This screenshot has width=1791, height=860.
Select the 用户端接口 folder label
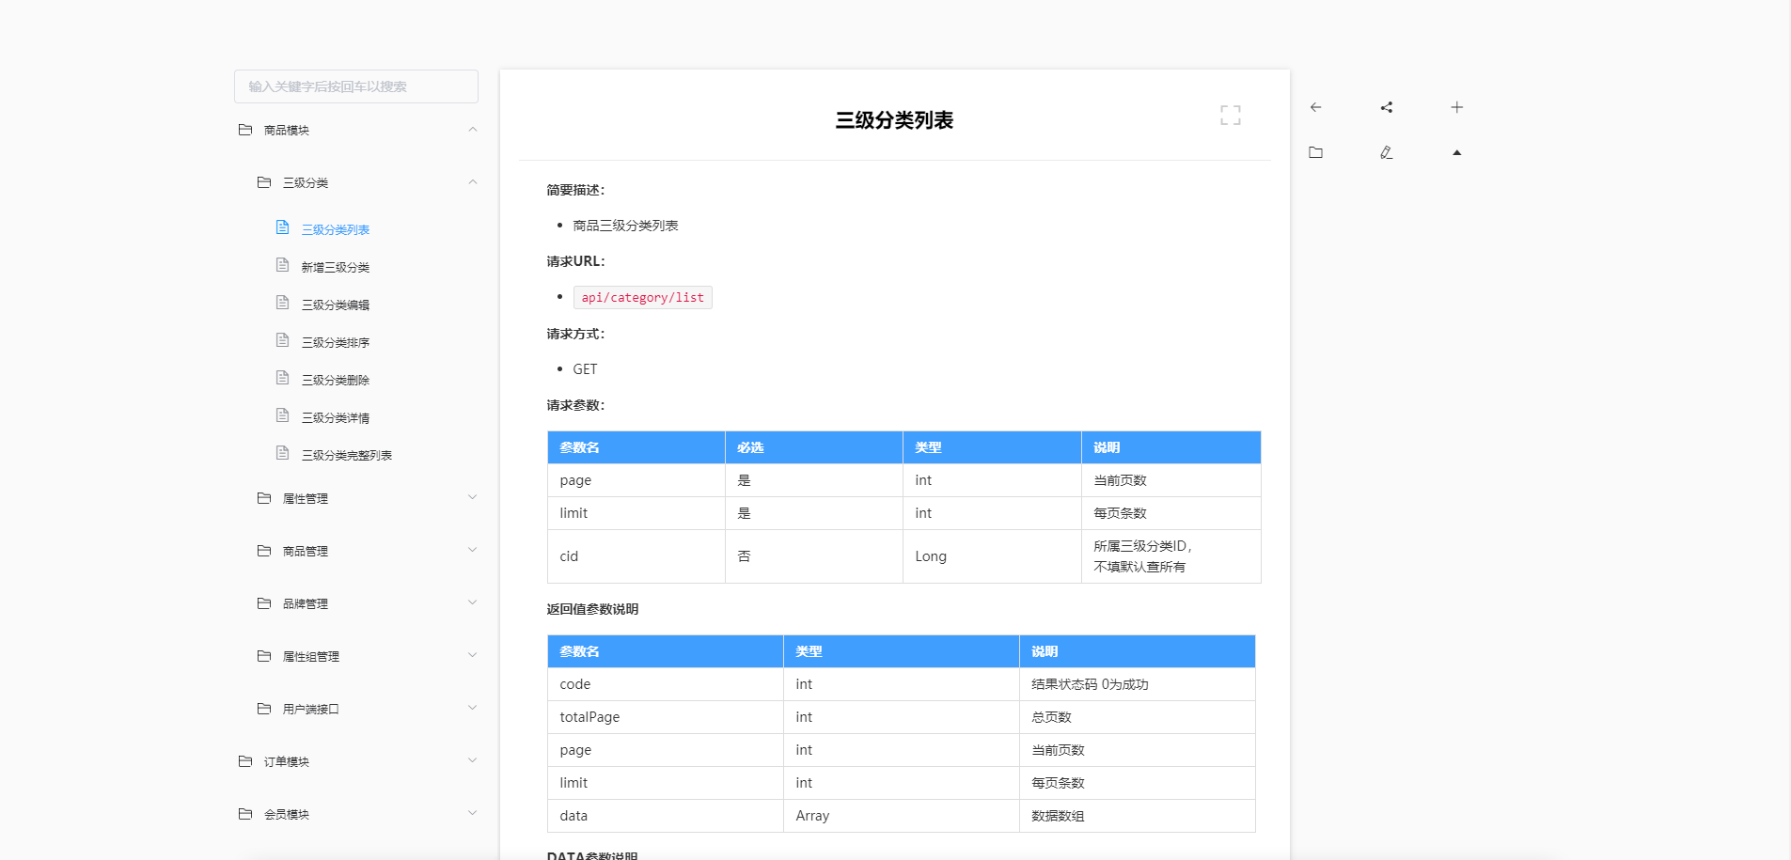[x=311, y=709]
